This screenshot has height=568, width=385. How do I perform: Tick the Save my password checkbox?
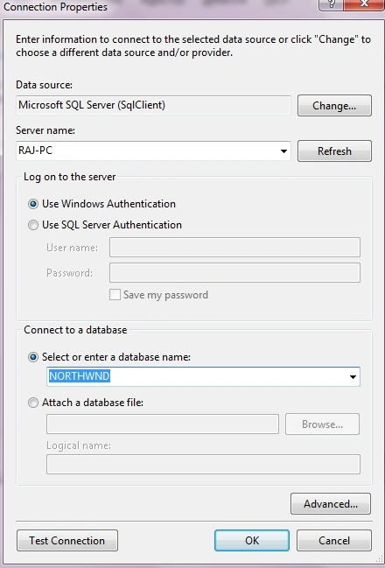point(115,295)
